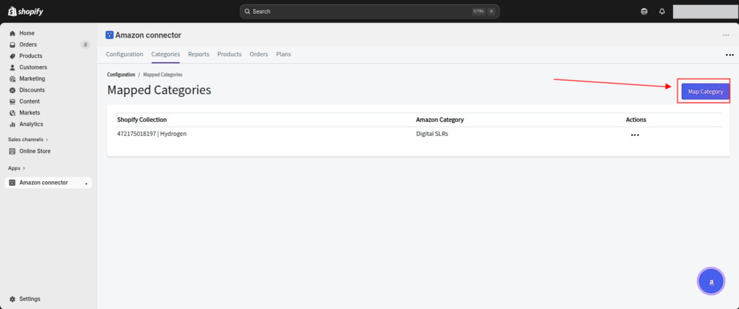Viewport: 739px width, 309px height.
Task: Open the Home sidebar item
Action: point(26,34)
